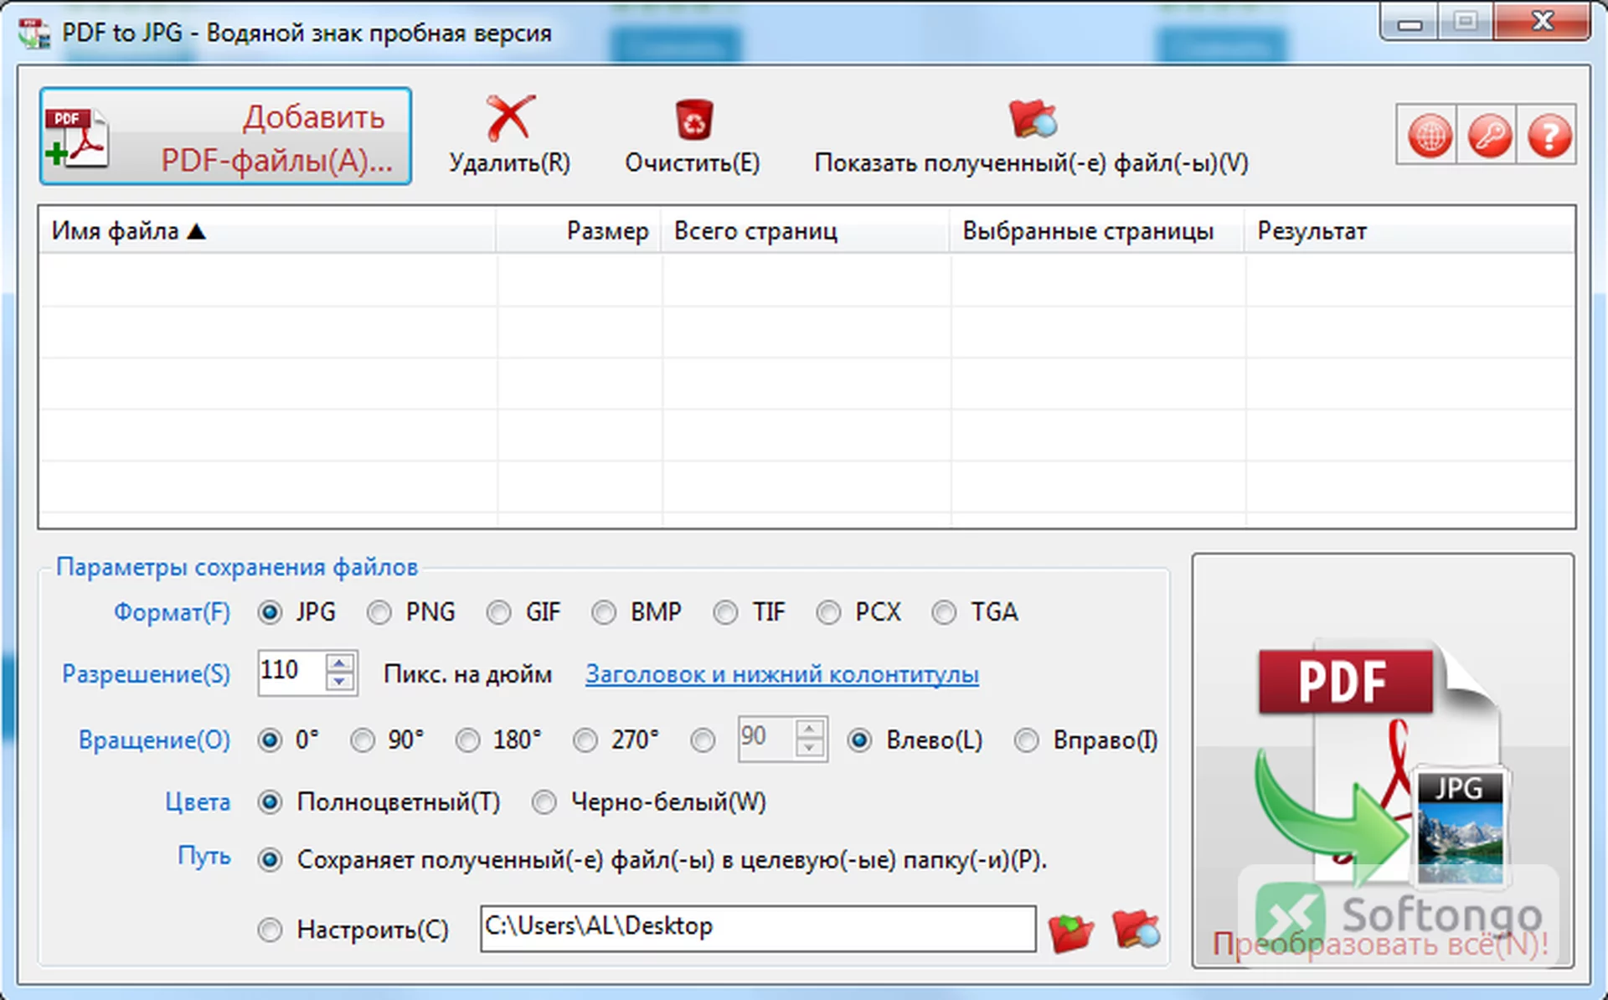This screenshot has height=1000, width=1608.
Task: Select TGA output format
Action: point(944,612)
